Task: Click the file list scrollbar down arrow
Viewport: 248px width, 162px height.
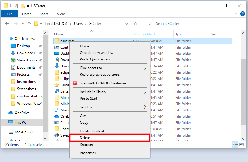Action: tap(243, 139)
